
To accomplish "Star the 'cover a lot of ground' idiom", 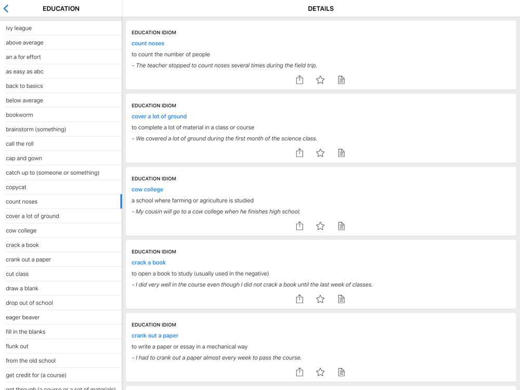I will pyautogui.click(x=320, y=153).
